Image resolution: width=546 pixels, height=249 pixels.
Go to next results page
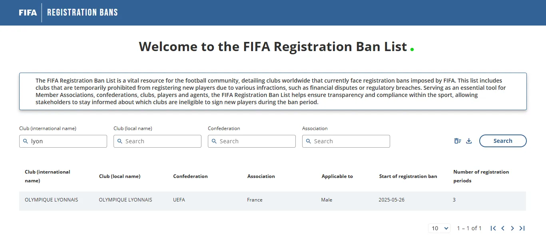pyautogui.click(x=512, y=228)
